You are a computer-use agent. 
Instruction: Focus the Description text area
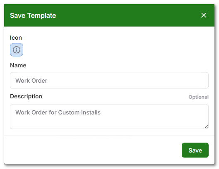click(x=109, y=117)
